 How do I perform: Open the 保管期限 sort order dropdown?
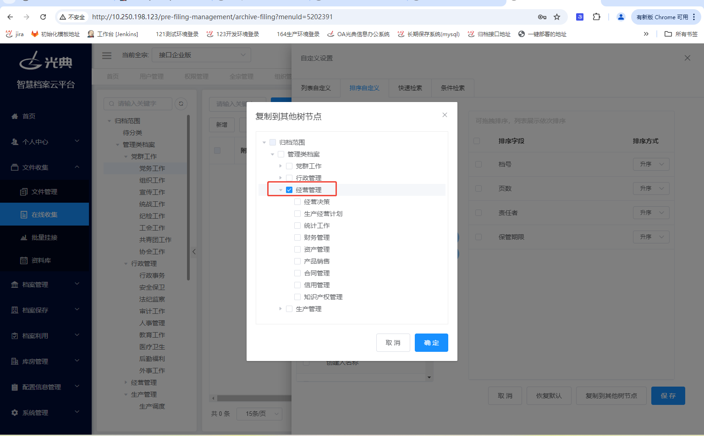(651, 237)
